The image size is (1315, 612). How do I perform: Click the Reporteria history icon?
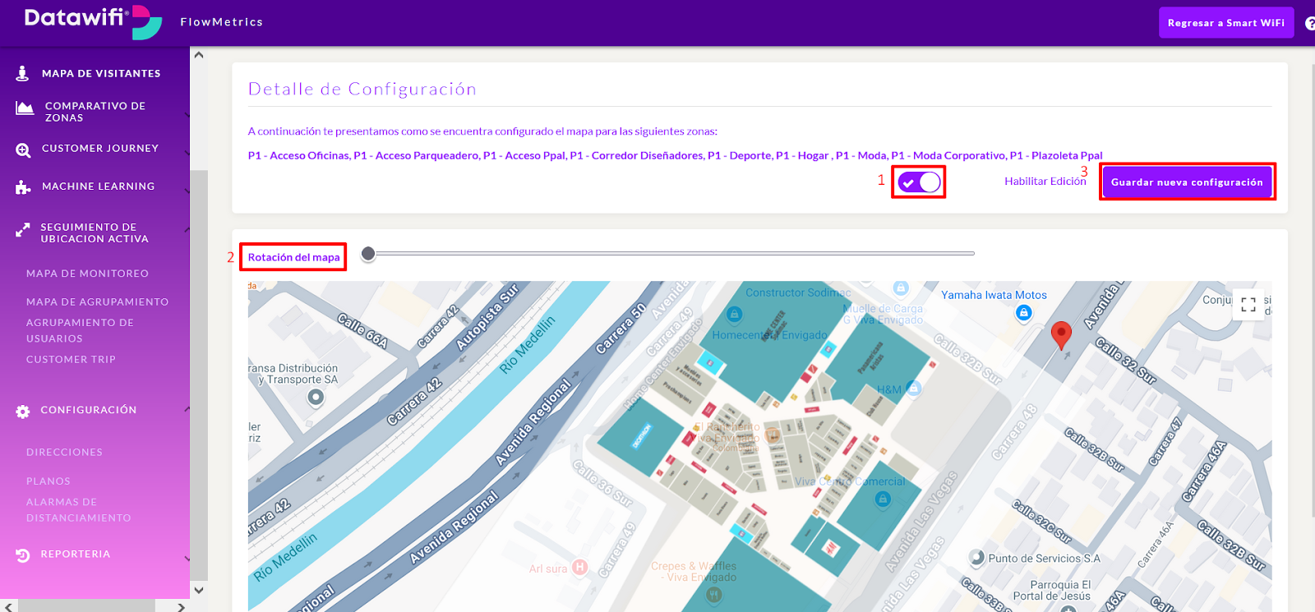coord(23,555)
